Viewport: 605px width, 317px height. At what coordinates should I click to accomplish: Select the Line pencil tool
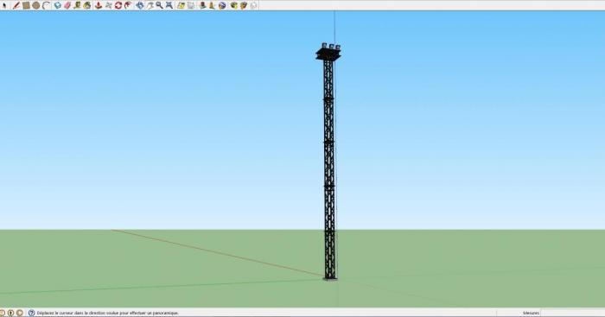16,5
